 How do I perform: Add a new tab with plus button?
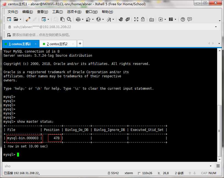[x=80, y=43]
